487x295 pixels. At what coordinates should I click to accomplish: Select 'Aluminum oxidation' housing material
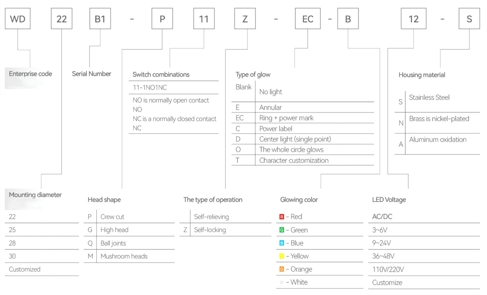tap(437, 140)
